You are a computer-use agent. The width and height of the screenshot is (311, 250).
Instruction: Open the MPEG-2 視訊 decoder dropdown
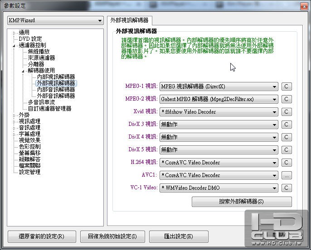click(x=219, y=99)
